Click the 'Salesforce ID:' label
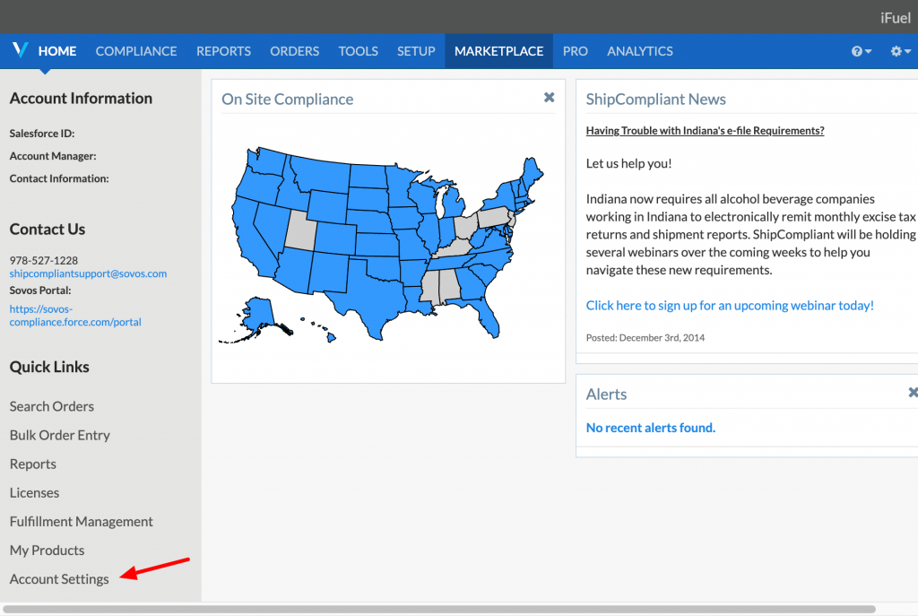Viewport: 918px width, 616px height. tap(42, 134)
